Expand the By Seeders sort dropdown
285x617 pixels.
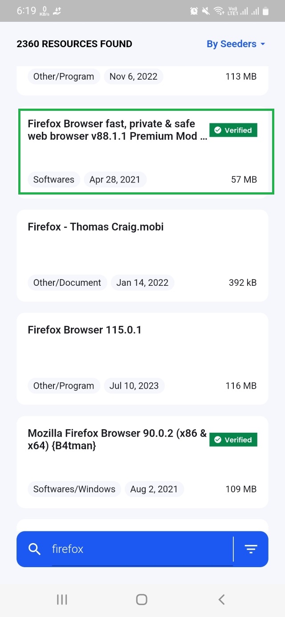(232, 44)
